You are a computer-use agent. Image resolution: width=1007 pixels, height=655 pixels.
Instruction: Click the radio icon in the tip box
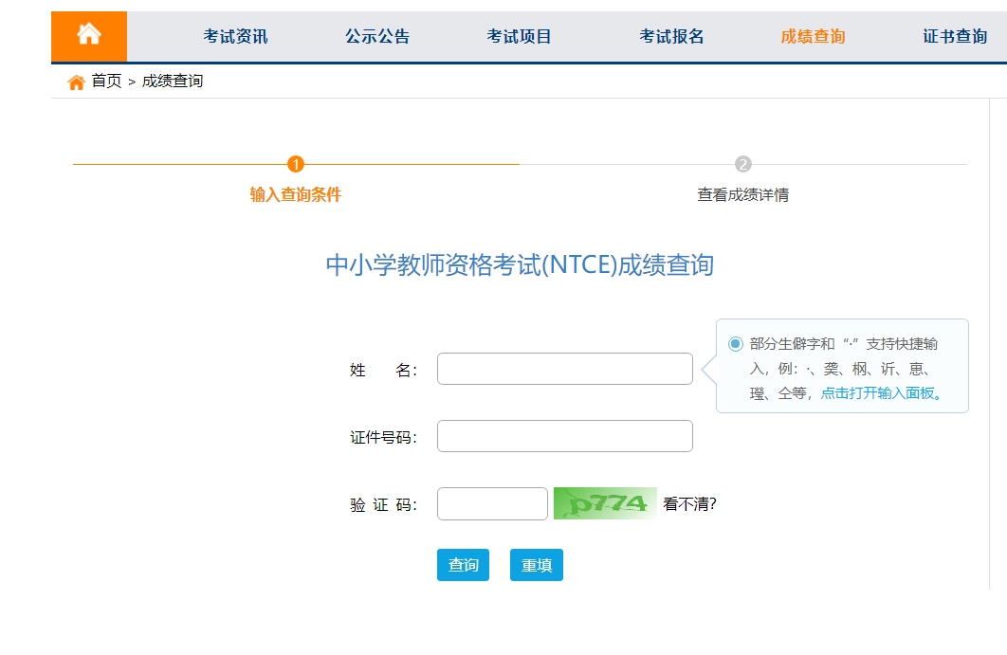[x=736, y=344]
